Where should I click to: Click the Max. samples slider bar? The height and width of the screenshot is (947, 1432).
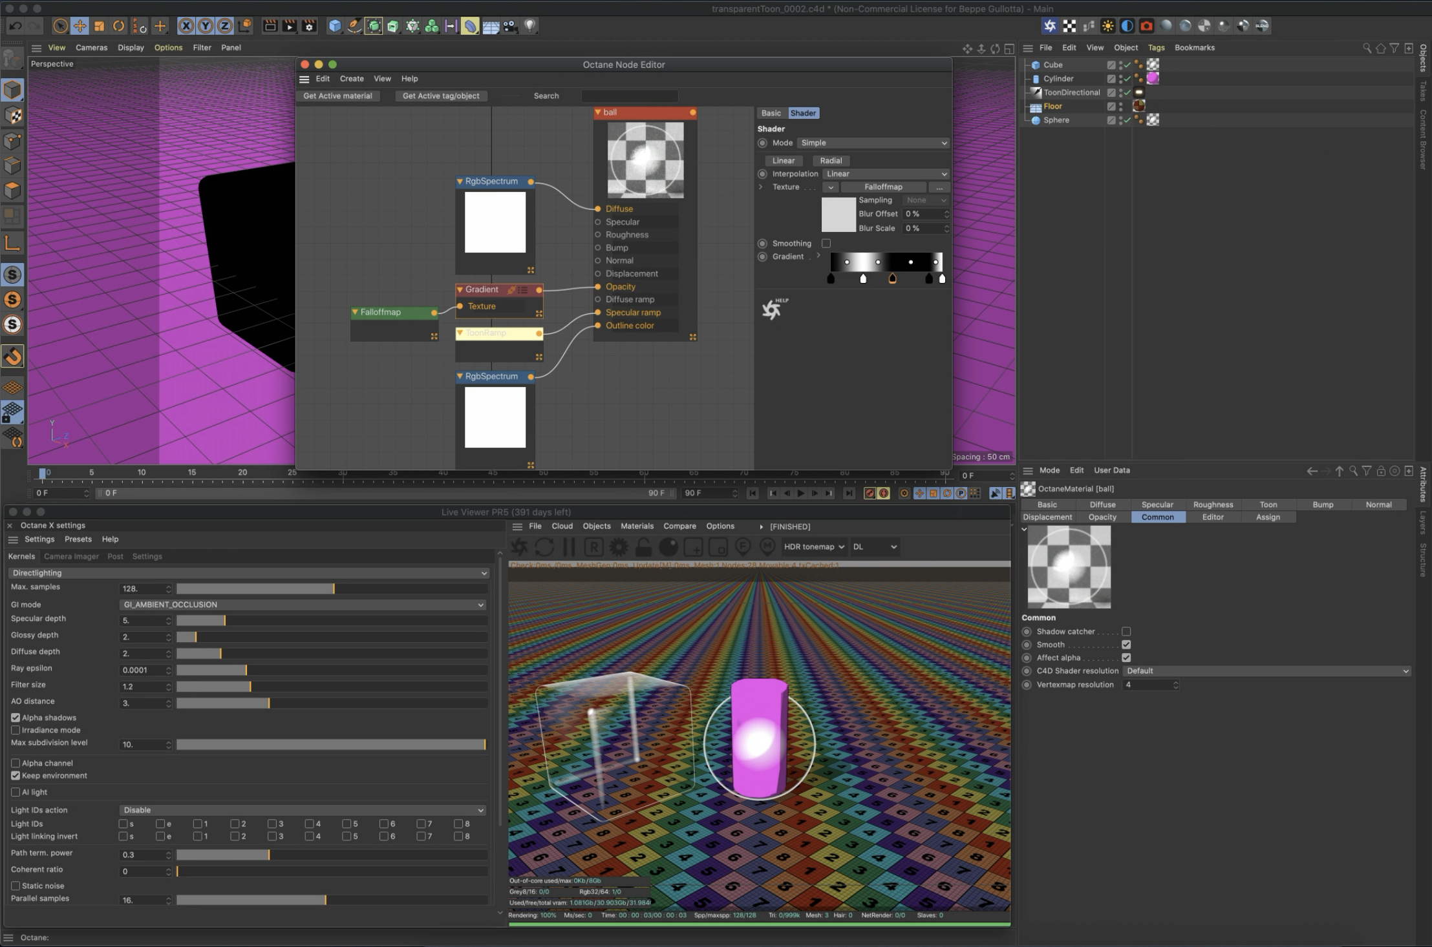332,588
